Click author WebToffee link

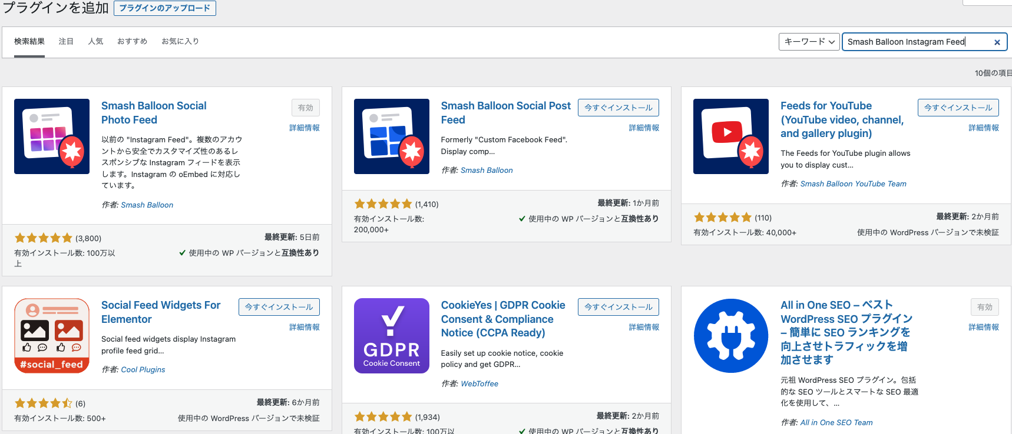(479, 384)
